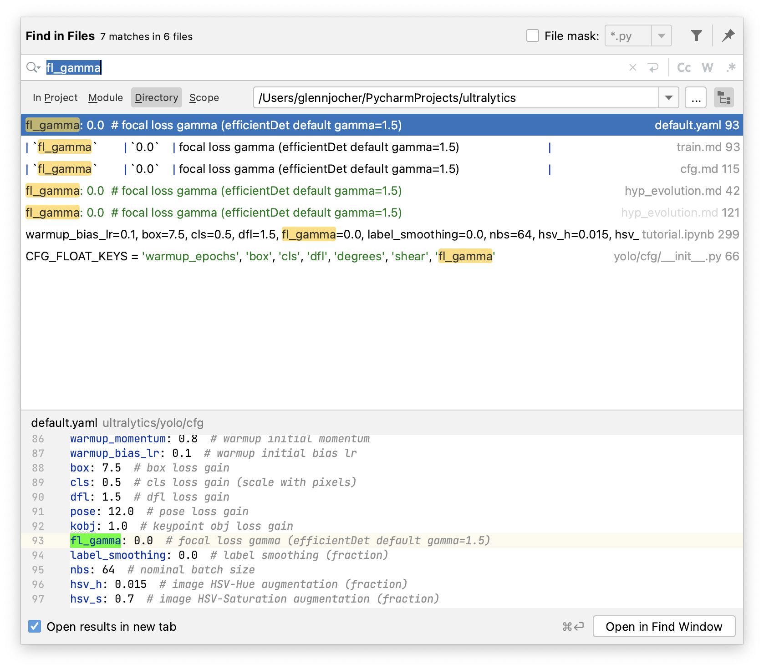764x669 pixels.
Task: Enable regex search with the .* icon
Action: [731, 67]
